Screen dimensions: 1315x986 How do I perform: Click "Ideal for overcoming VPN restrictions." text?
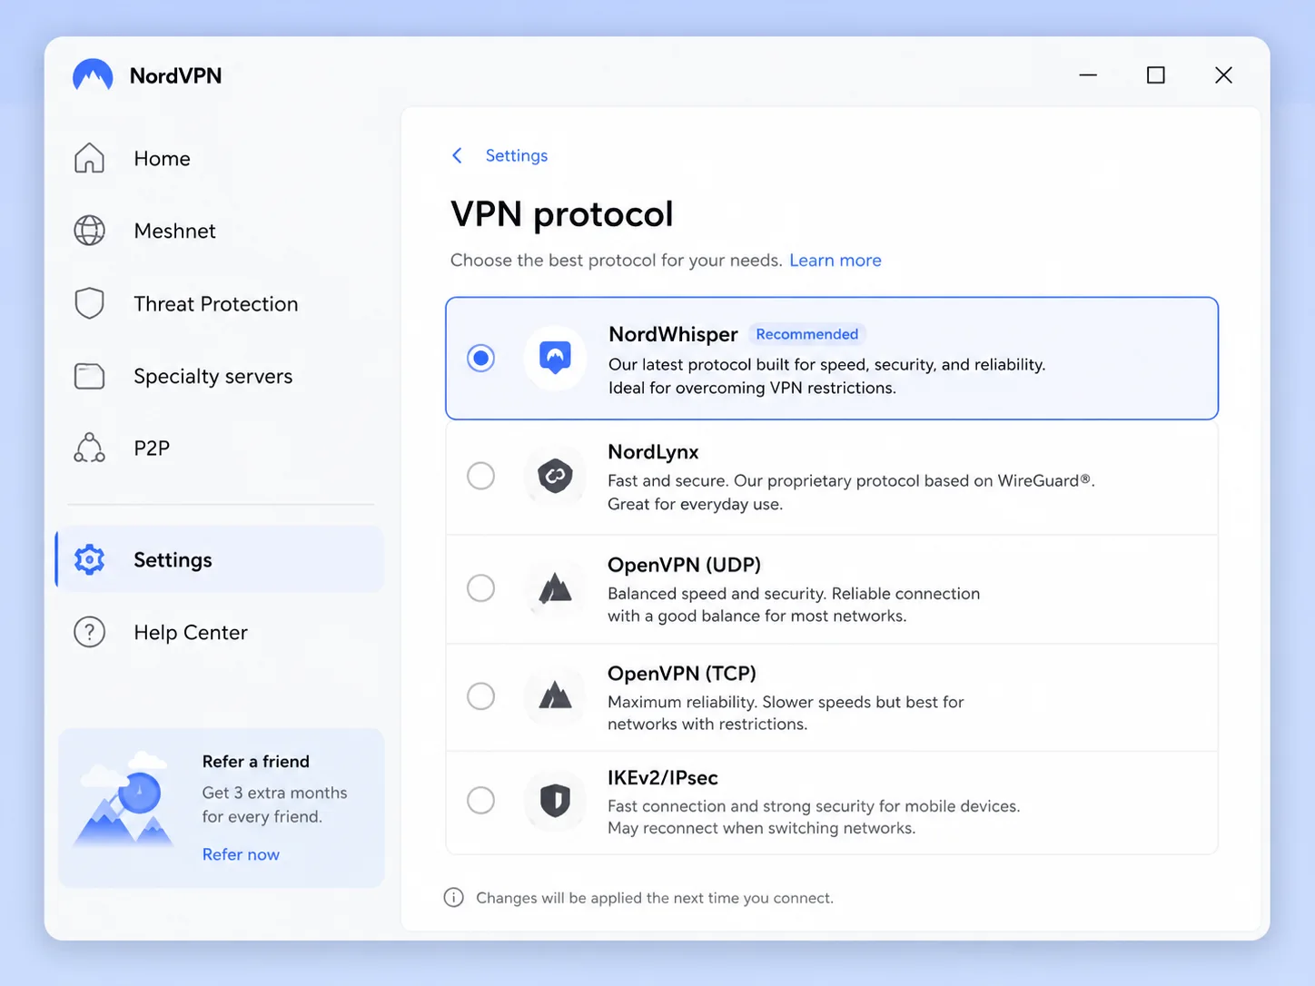tap(752, 388)
